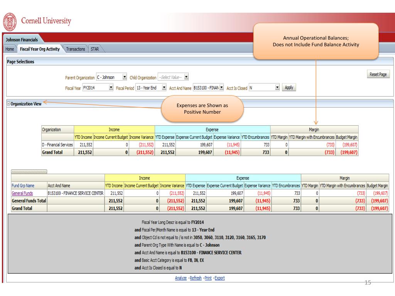
Task: Go to the STAR tab
Action: (95, 49)
